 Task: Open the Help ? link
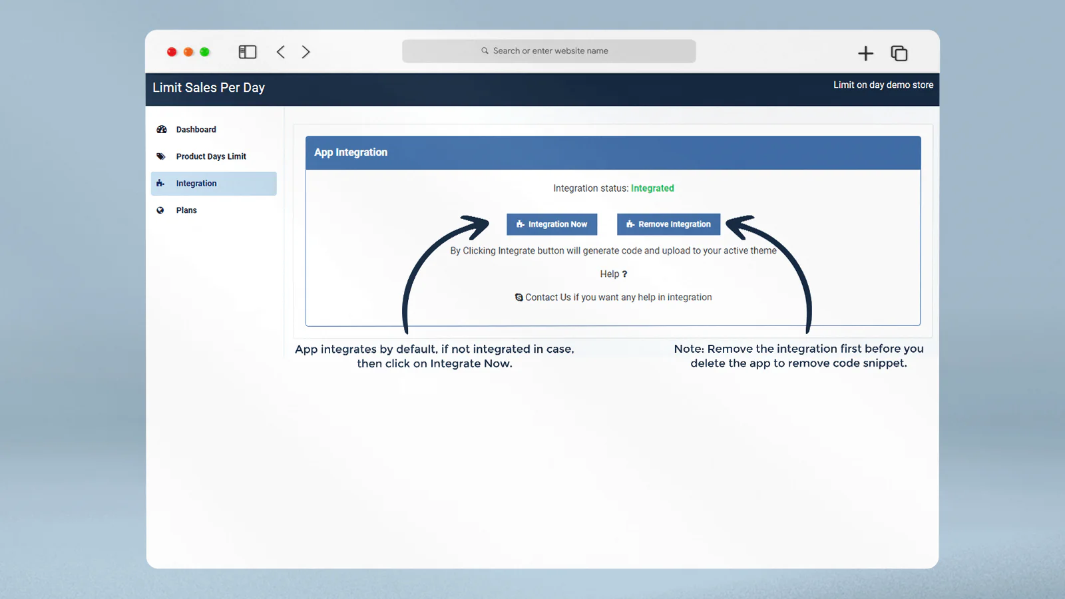[613, 274]
